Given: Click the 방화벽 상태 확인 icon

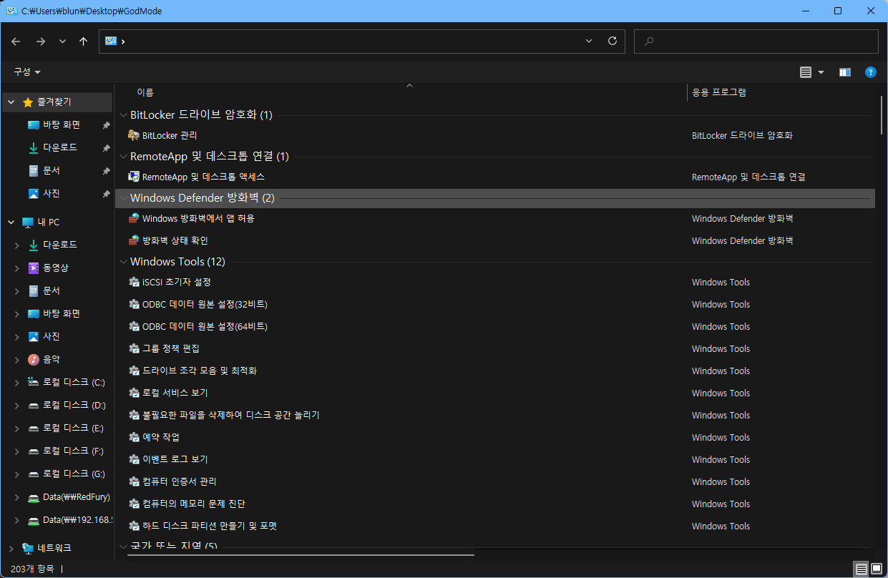Looking at the screenshot, I should pos(133,240).
